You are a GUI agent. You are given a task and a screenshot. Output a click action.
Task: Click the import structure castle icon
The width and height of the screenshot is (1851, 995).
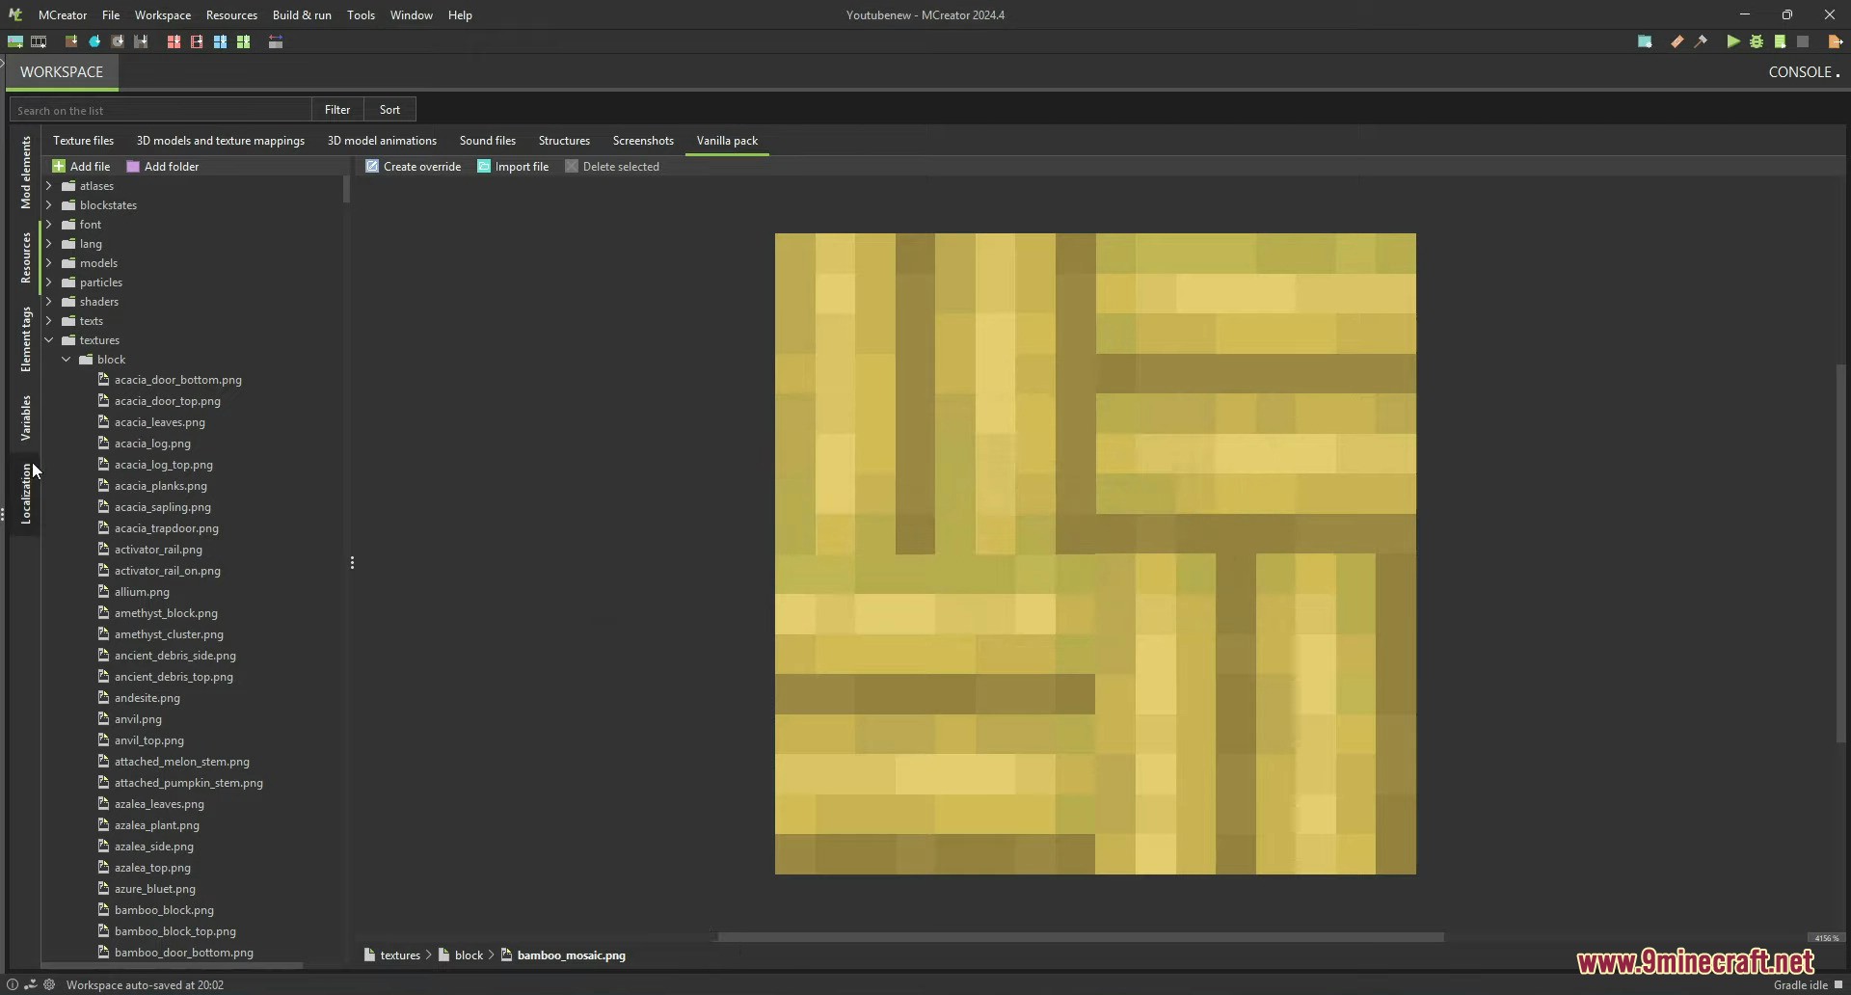[x=141, y=41]
